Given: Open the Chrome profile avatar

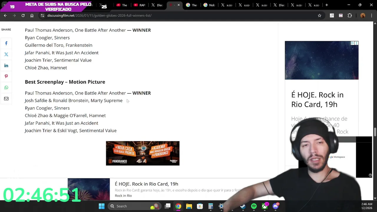Looking at the screenshot, I should [x=363, y=15].
